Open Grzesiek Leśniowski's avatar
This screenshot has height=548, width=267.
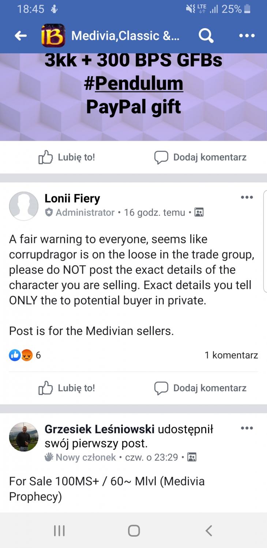pos(24,437)
